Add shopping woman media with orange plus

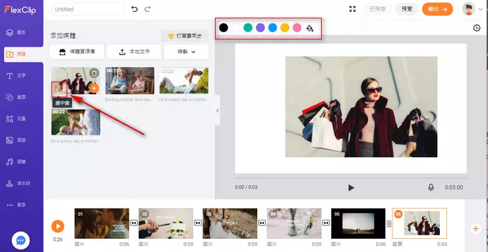click(x=94, y=88)
